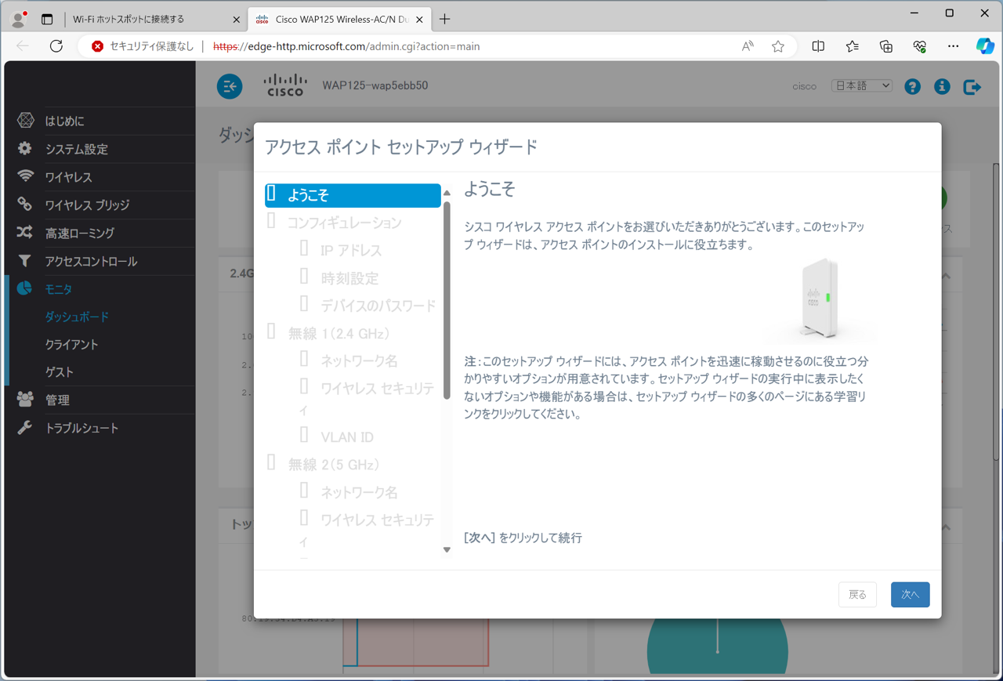Click the users icon beside 管理
1003x681 pixels.
click(x=25, y=400)
